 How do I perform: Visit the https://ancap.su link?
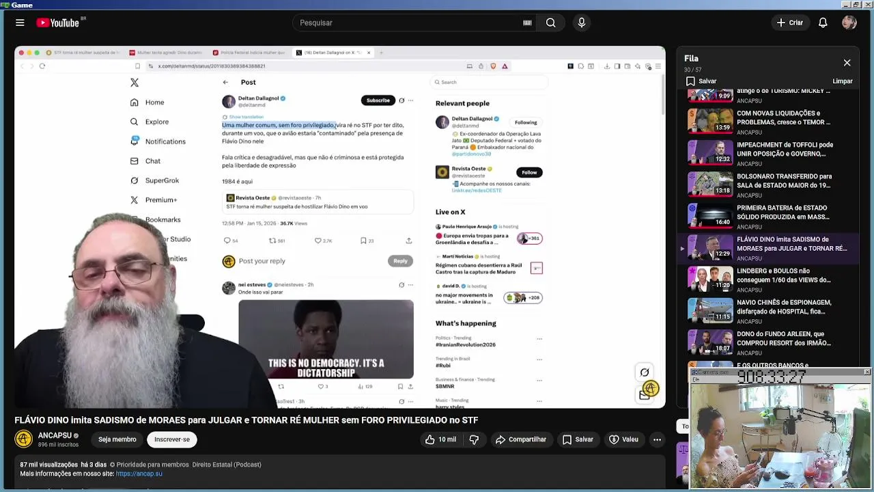(x=139, y=474)
